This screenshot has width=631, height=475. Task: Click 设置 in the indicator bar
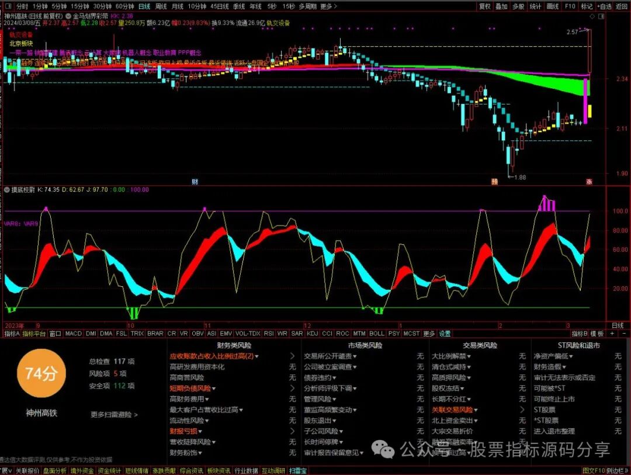(x=445, y=334)
